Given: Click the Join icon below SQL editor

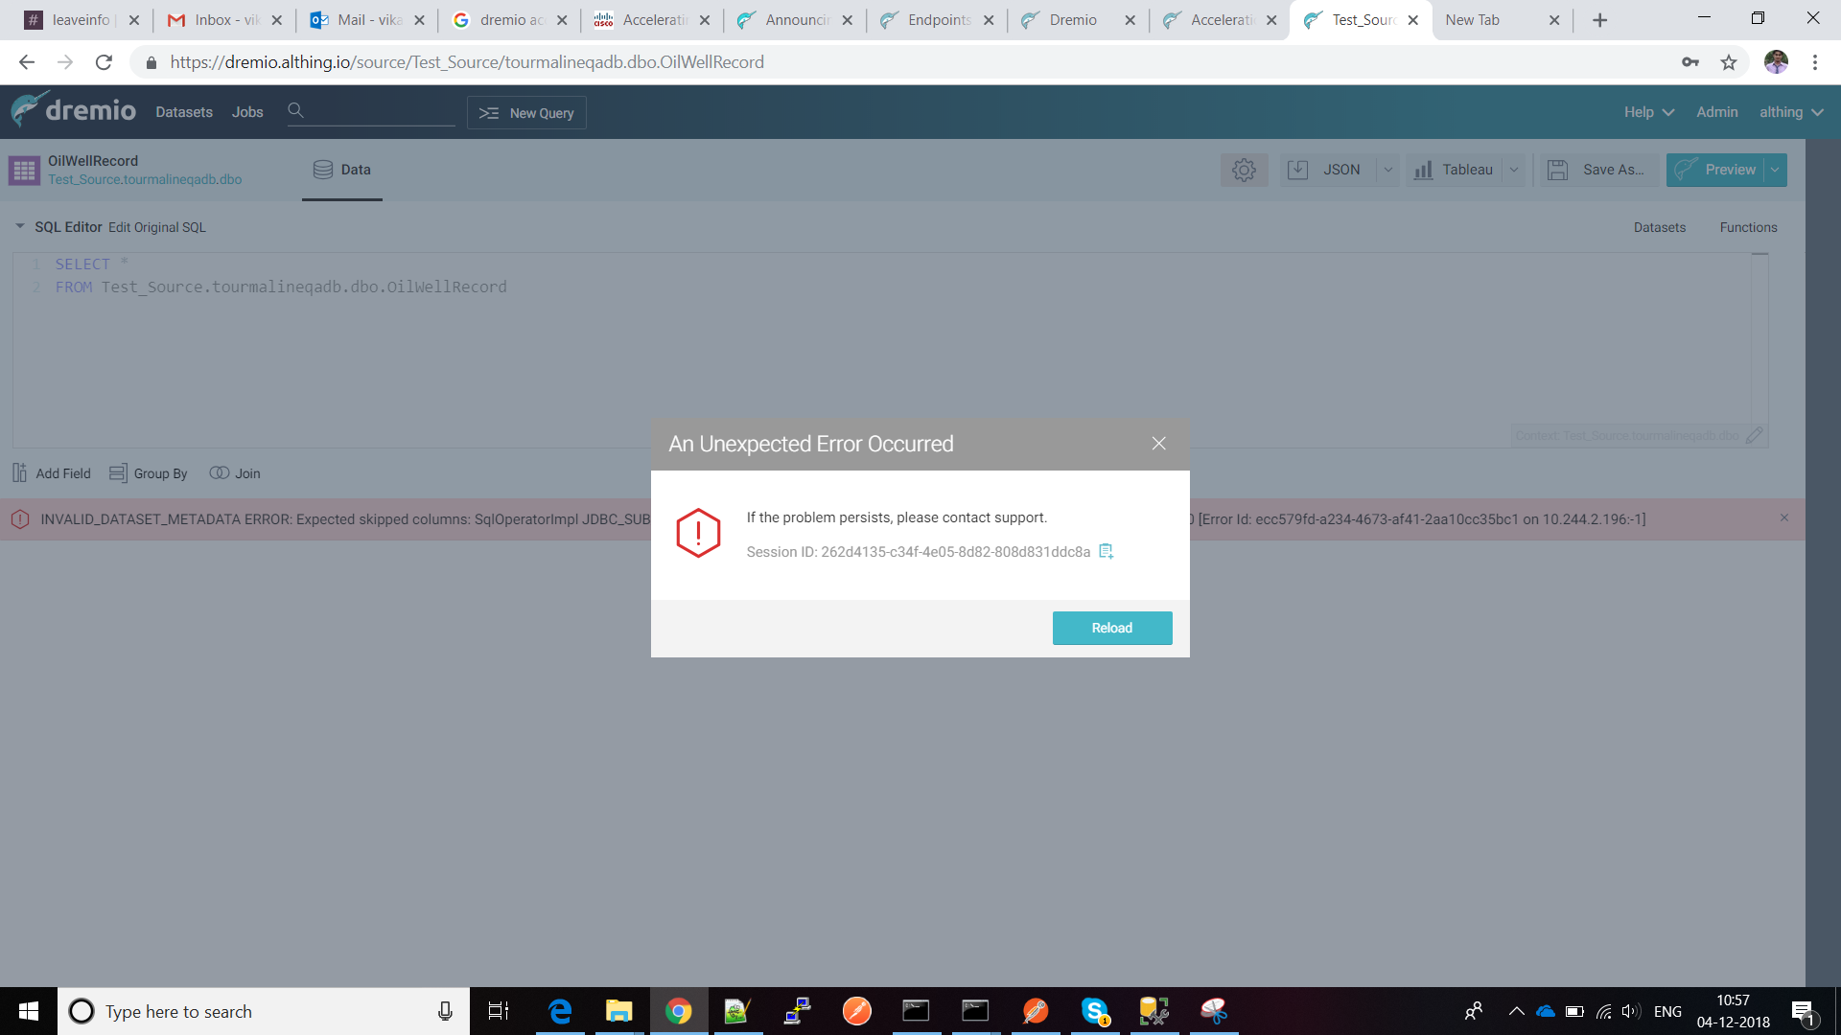Looking at the screenshot, I should (x=220, y=473).
